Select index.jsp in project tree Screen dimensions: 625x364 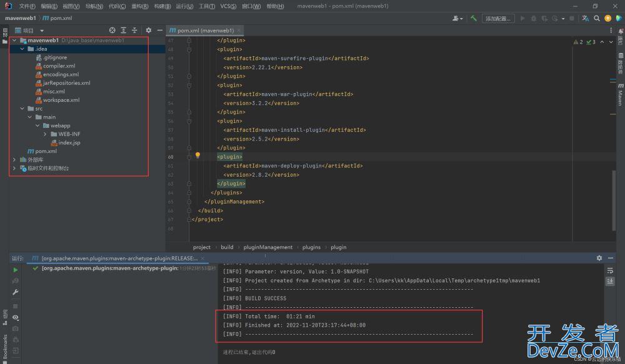(x=66, y=142)
